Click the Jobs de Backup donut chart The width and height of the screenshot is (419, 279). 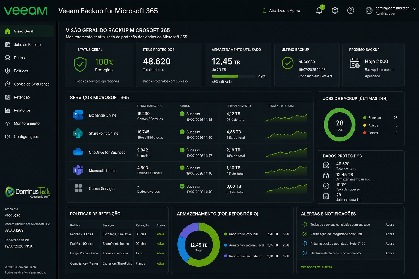pos(340,125)
